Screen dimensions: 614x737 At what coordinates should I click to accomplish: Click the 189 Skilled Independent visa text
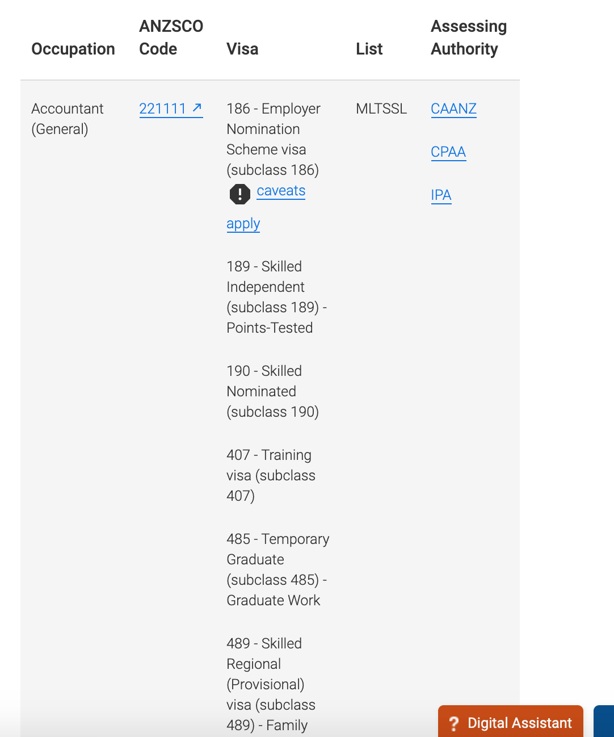276,297
